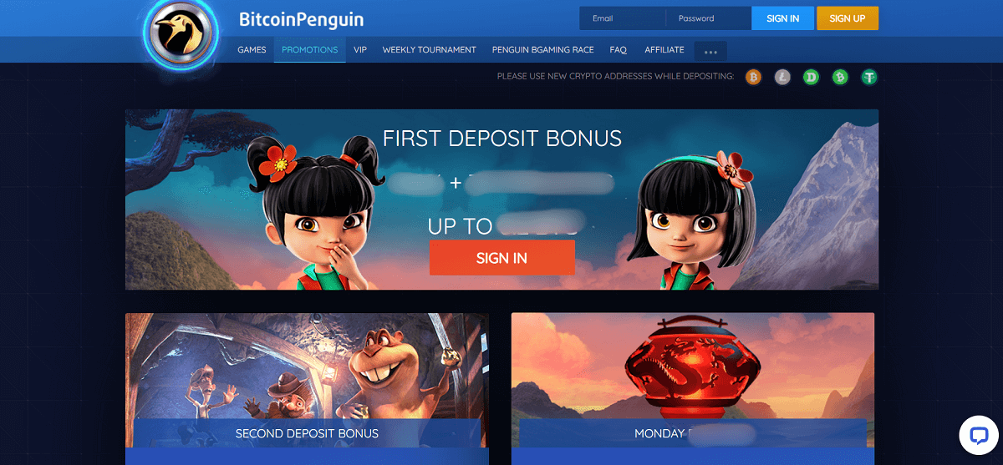This screenshot has width=1003, height=465.
Task: Open WEEKLY TOURNAMENT page
Action: pos(430,50)
